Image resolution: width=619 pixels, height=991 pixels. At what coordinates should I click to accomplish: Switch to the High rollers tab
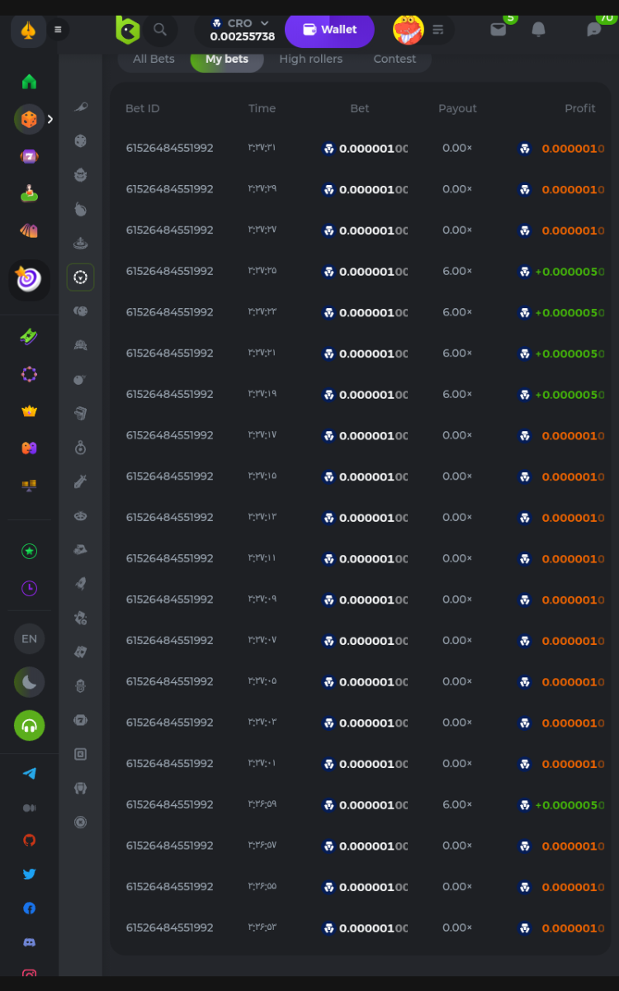(x=310, y=59)
